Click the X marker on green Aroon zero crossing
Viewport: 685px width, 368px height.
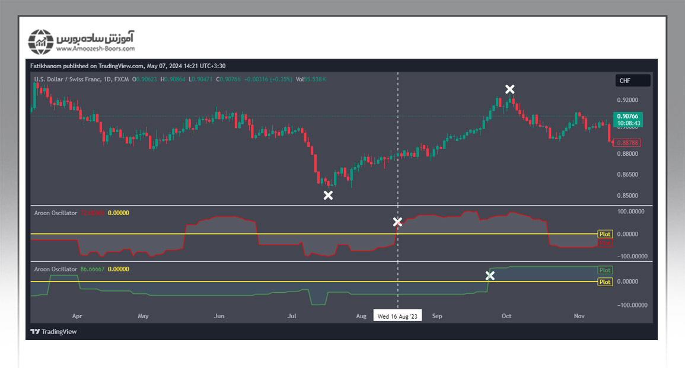pos(490,276)
